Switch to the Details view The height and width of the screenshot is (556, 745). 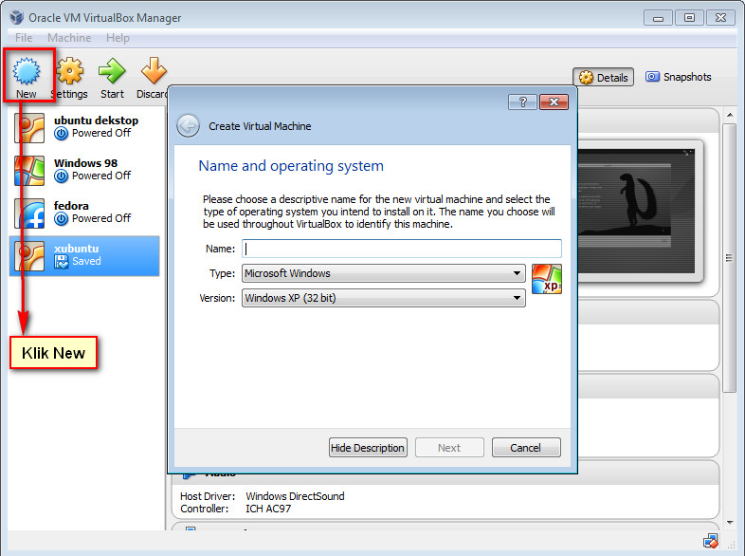(604, 77)
